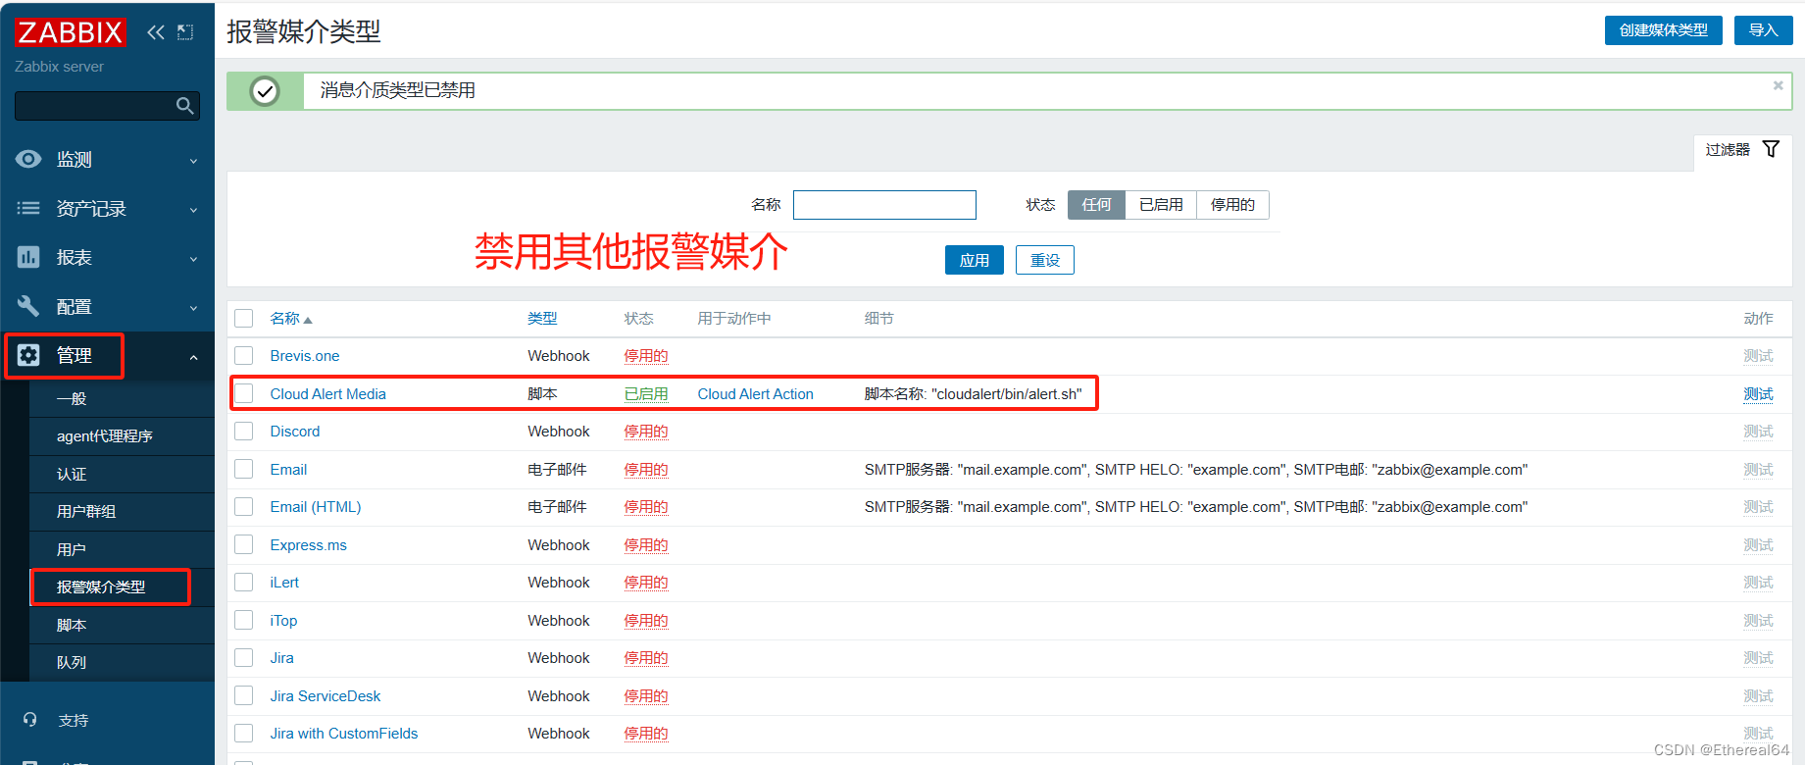Collapse the 管理 menu chevron
This screenshot has width=1805, height=765.
click(x=193, y=357)
